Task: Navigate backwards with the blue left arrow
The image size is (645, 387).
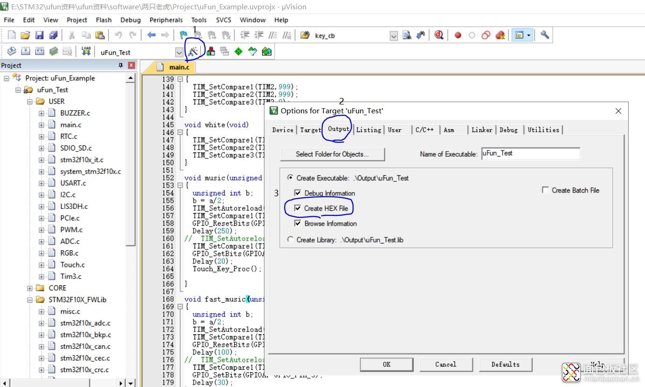Action: [x=151, y=35]
